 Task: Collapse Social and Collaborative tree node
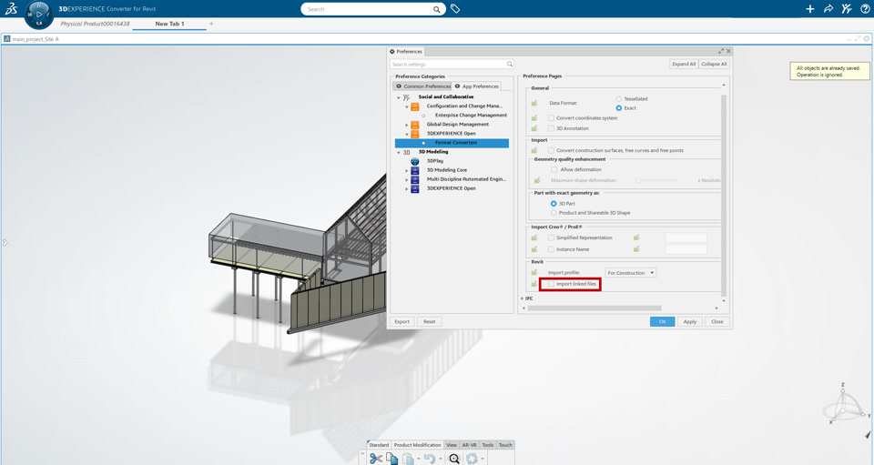(x=399, y=96)
